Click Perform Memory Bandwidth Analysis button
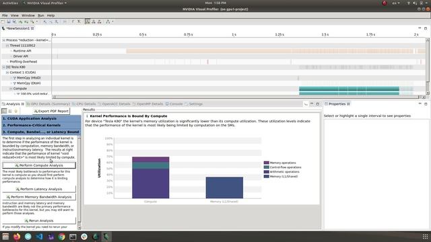This screenshot has height=242, width=431. 39,197
